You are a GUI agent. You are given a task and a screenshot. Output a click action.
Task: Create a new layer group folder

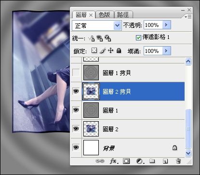coord(152,161)
